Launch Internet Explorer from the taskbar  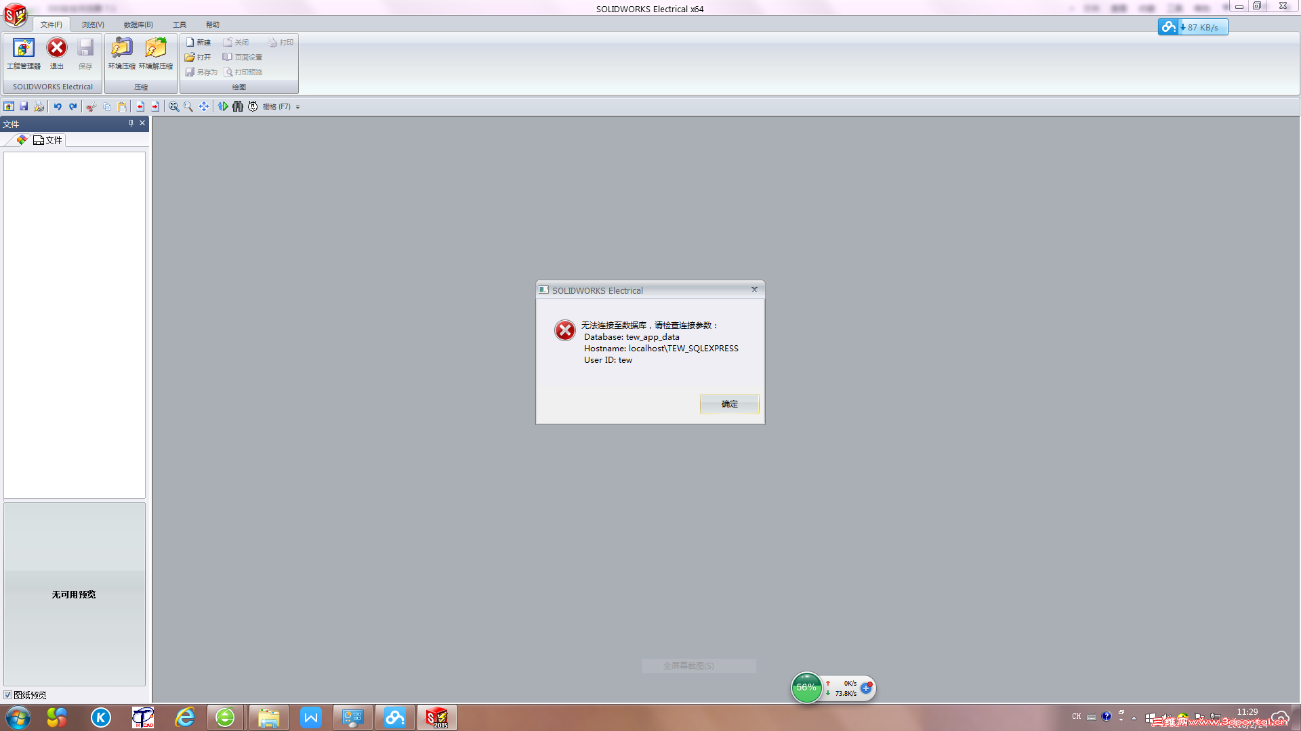click(184, 717)
